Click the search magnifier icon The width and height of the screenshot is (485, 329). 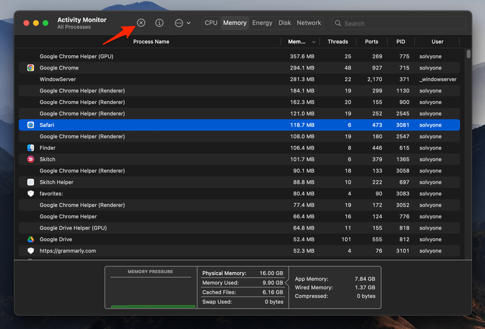pos(337,23)
